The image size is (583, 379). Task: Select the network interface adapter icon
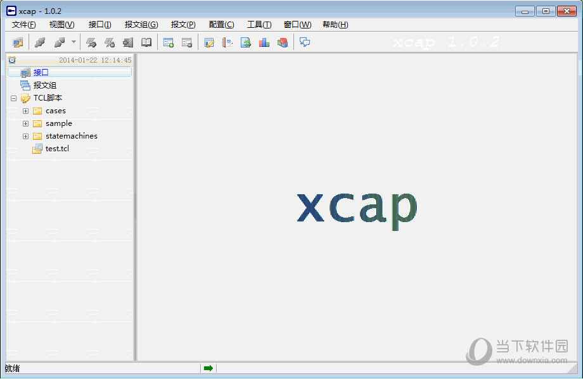point(17,42)
